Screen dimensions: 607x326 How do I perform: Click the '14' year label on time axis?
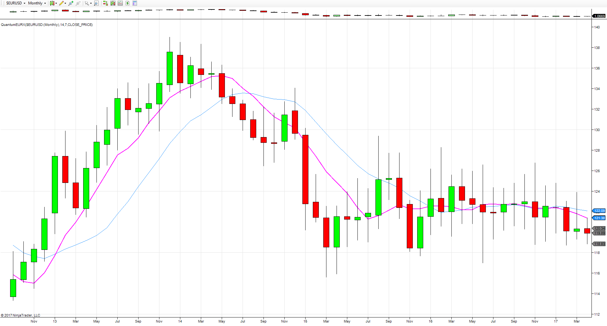point(180,321)
